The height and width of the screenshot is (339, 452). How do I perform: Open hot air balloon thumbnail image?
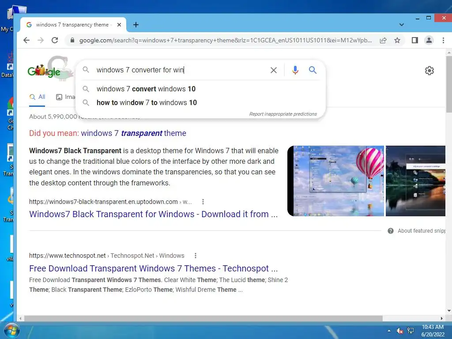tap(336, 181)
